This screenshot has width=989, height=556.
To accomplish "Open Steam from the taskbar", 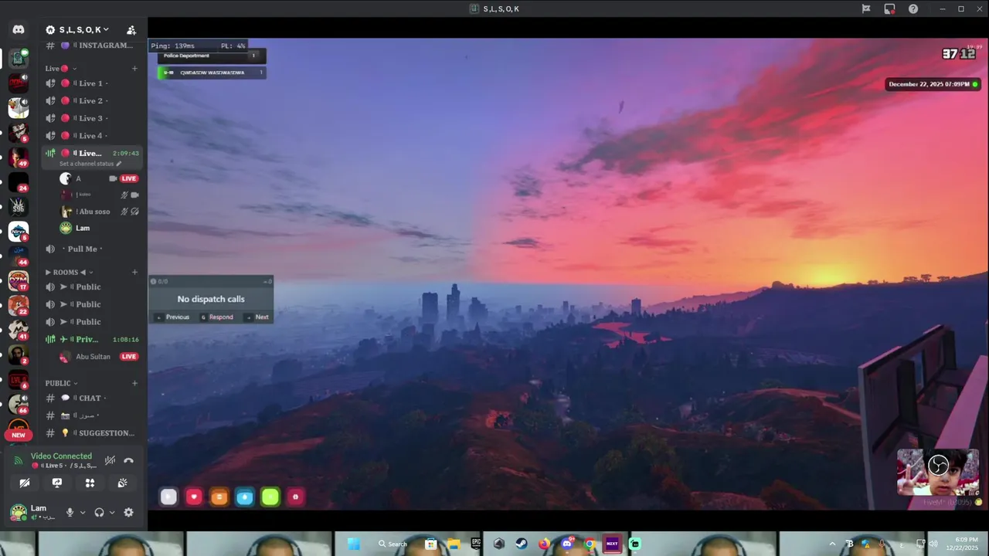I will point(521,544).
